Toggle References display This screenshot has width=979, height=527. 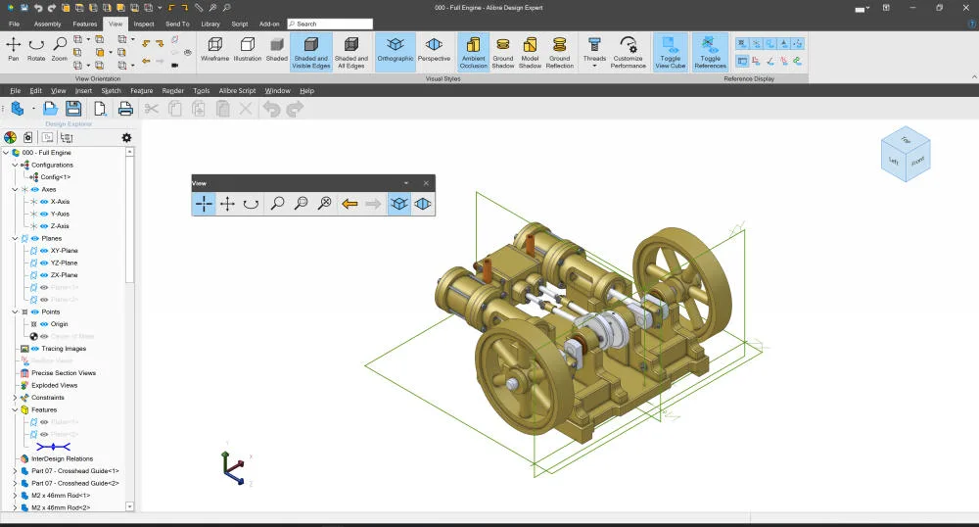pyautogui.click(x=710, y=52)
